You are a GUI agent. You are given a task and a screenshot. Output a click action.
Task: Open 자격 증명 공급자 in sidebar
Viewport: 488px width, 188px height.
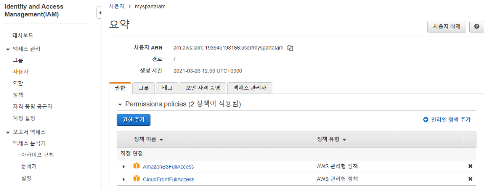(32, 106)
